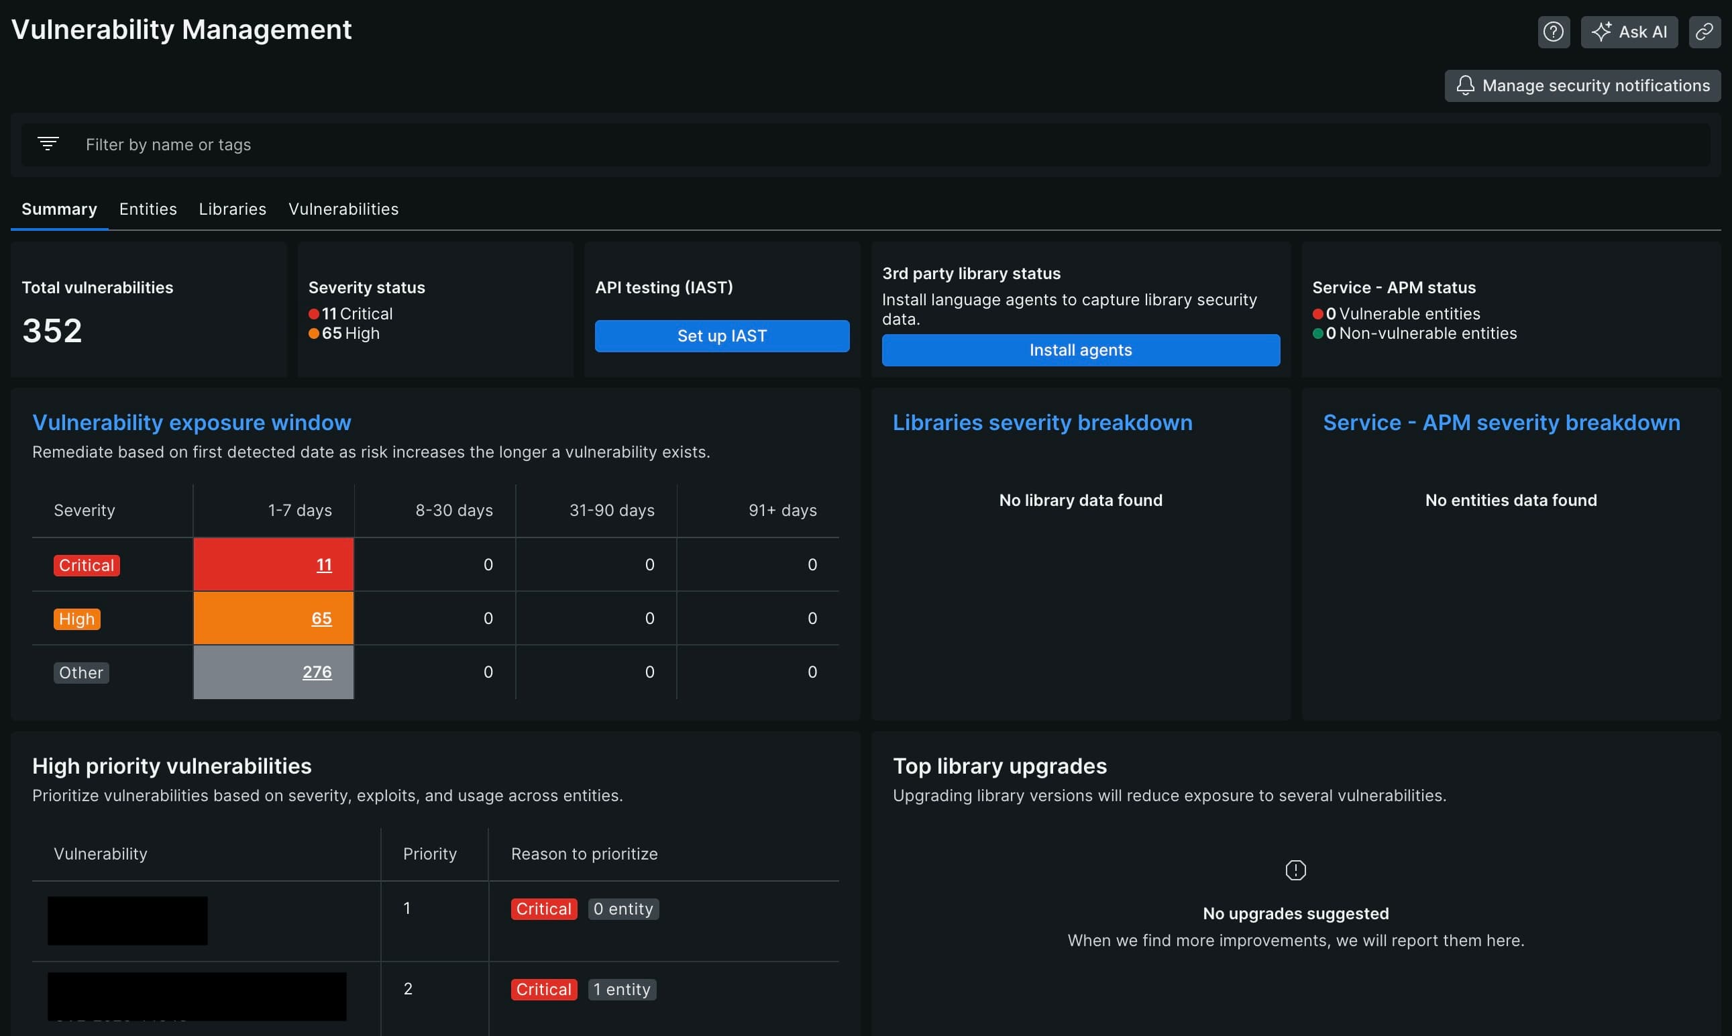Click the '1 entity' tag in priority 2 row

[622, 988]
